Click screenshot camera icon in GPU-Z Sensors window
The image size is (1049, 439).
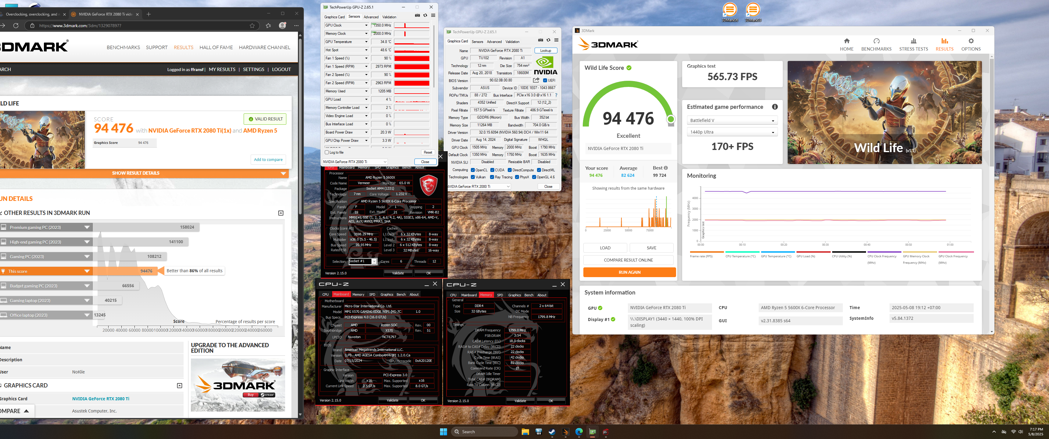[x=417, y=16]
